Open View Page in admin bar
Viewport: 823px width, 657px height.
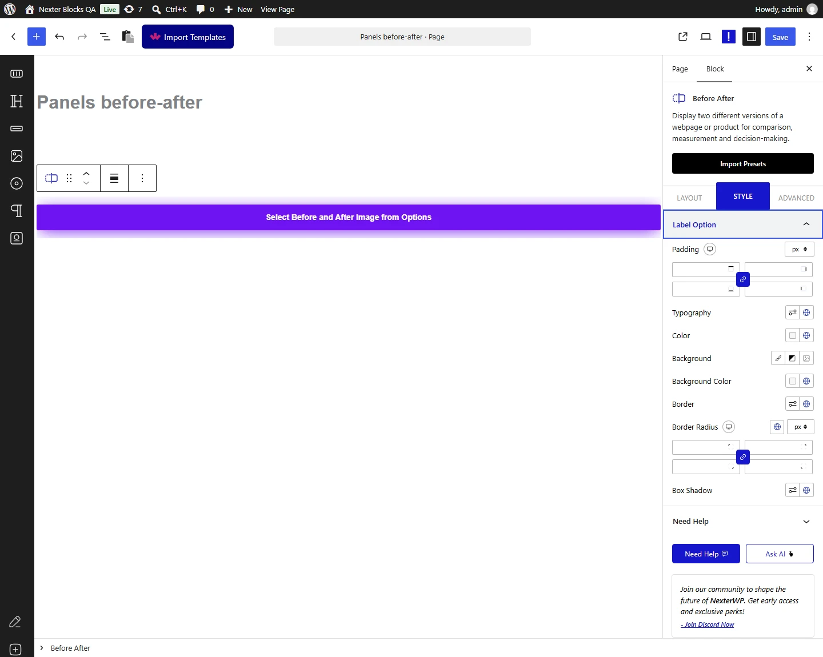click(x=278, y=9)
